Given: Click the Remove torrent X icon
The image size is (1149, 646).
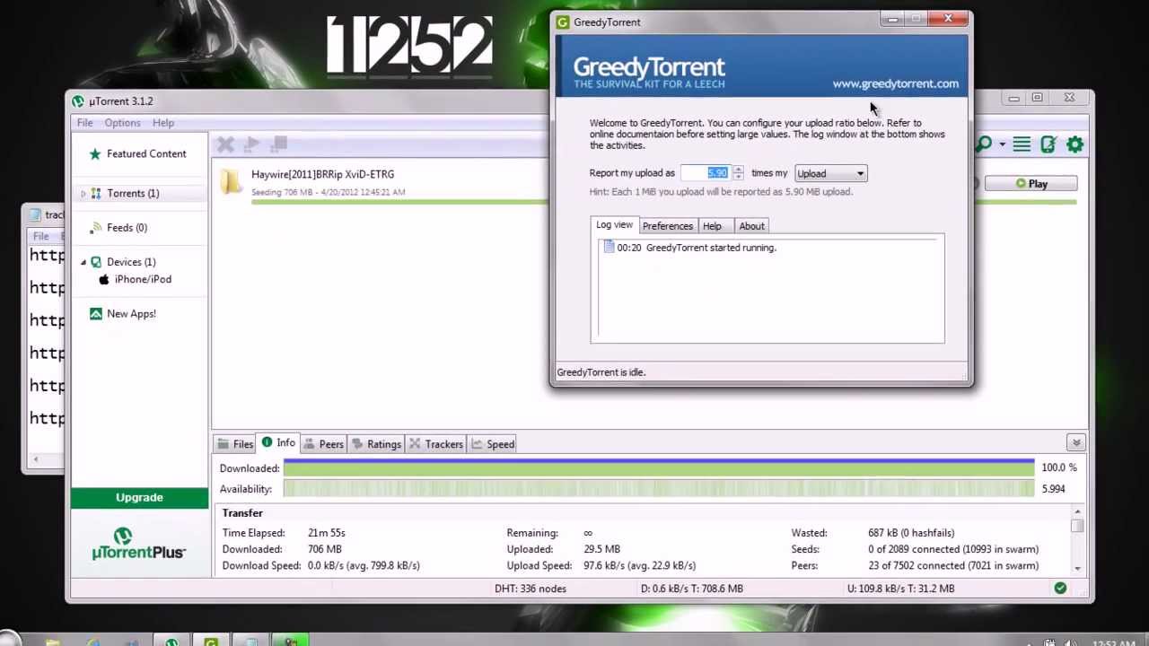Looking at the screenshot, I should 225,144.
